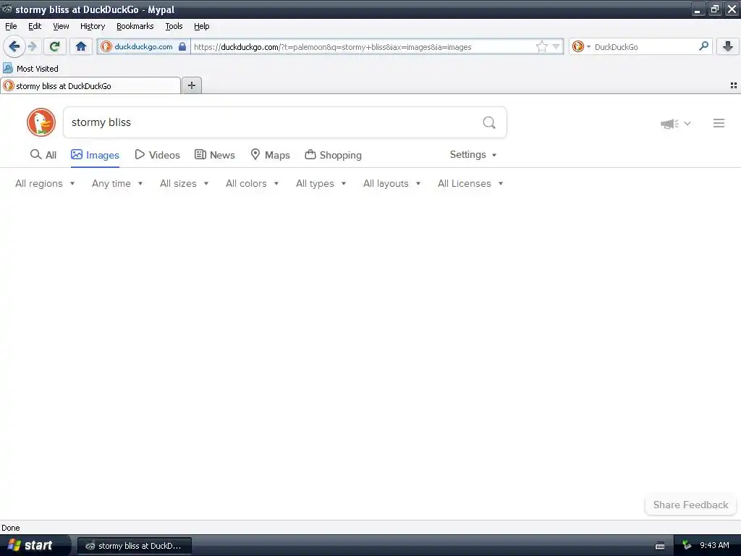Image resolution: width=741 pixels, height=556 pixels.
Task: Open the Home page icon
Action: click(81, 46)
